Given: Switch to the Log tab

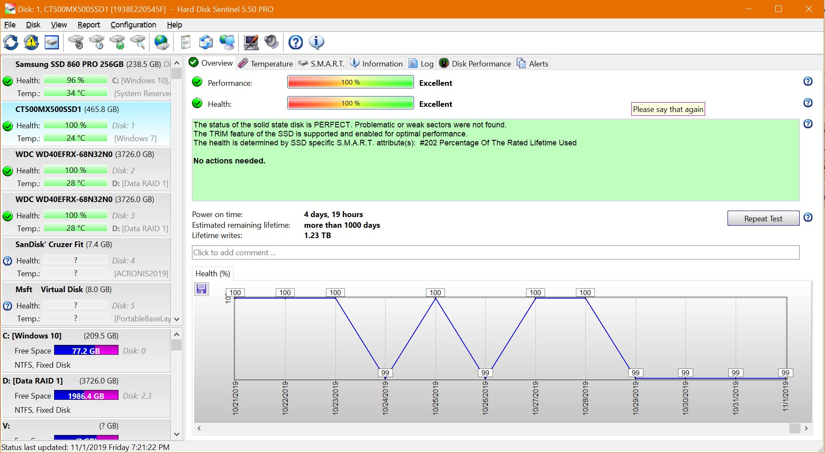Looking at the screenshot, I should coord(421,63).
